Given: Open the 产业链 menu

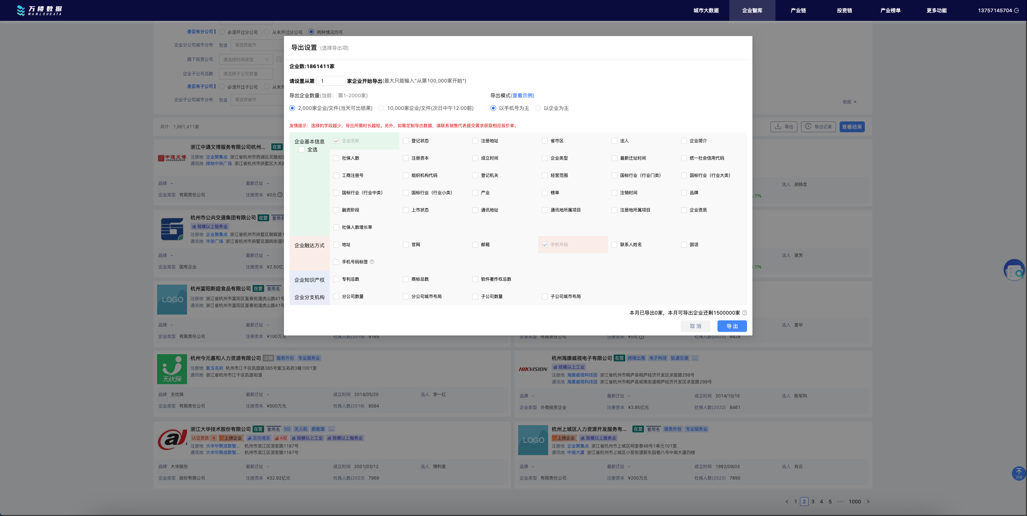Looking at the screenshot, I should click(798, 10).
